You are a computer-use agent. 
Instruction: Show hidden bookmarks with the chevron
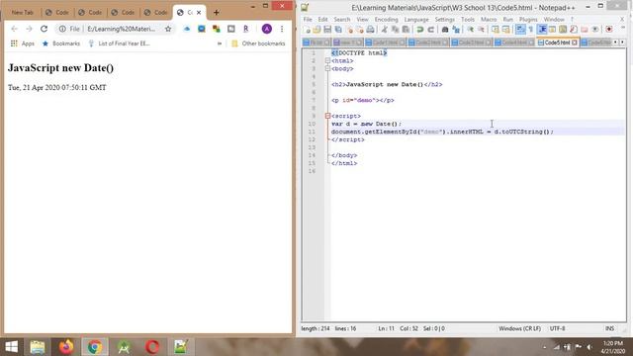[220, 44]
